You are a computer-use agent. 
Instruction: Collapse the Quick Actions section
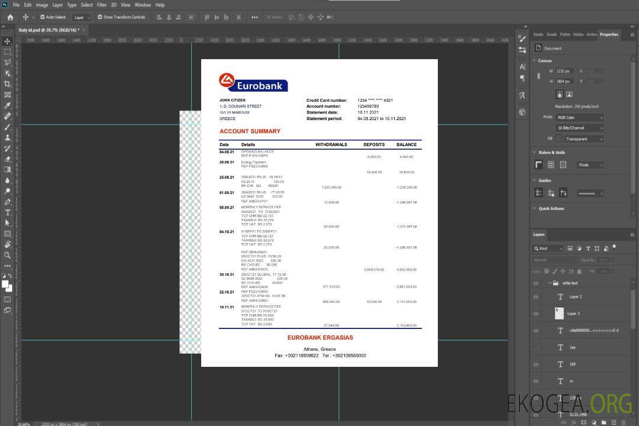click(535, 208)
